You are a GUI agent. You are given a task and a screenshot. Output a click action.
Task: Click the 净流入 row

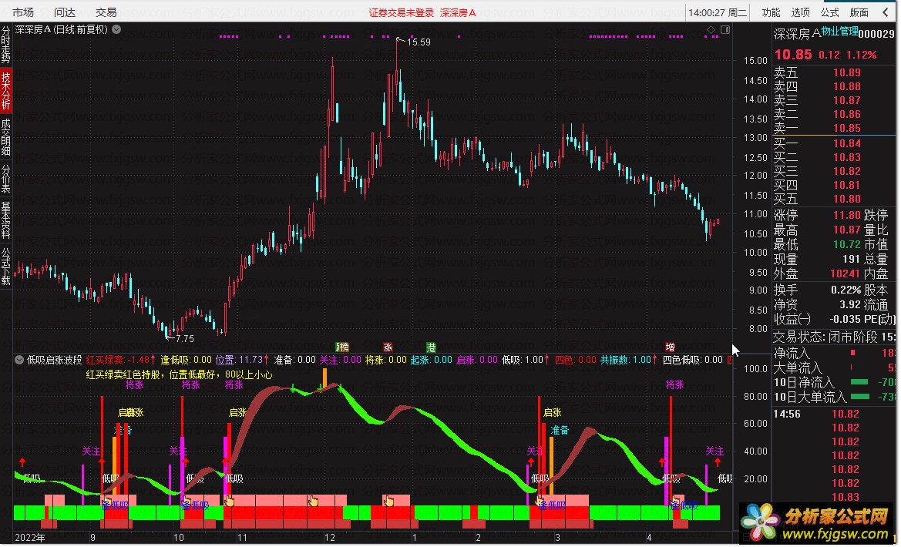833,354
